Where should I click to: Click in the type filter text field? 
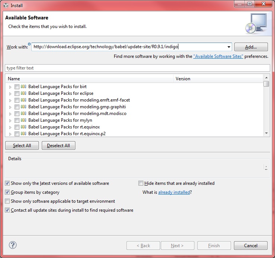pyautogui.click(x=137, y=68)
